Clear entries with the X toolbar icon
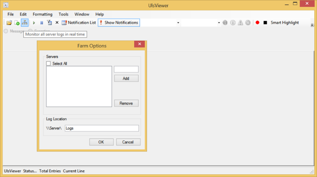317x177 pixels. [57, 23]
